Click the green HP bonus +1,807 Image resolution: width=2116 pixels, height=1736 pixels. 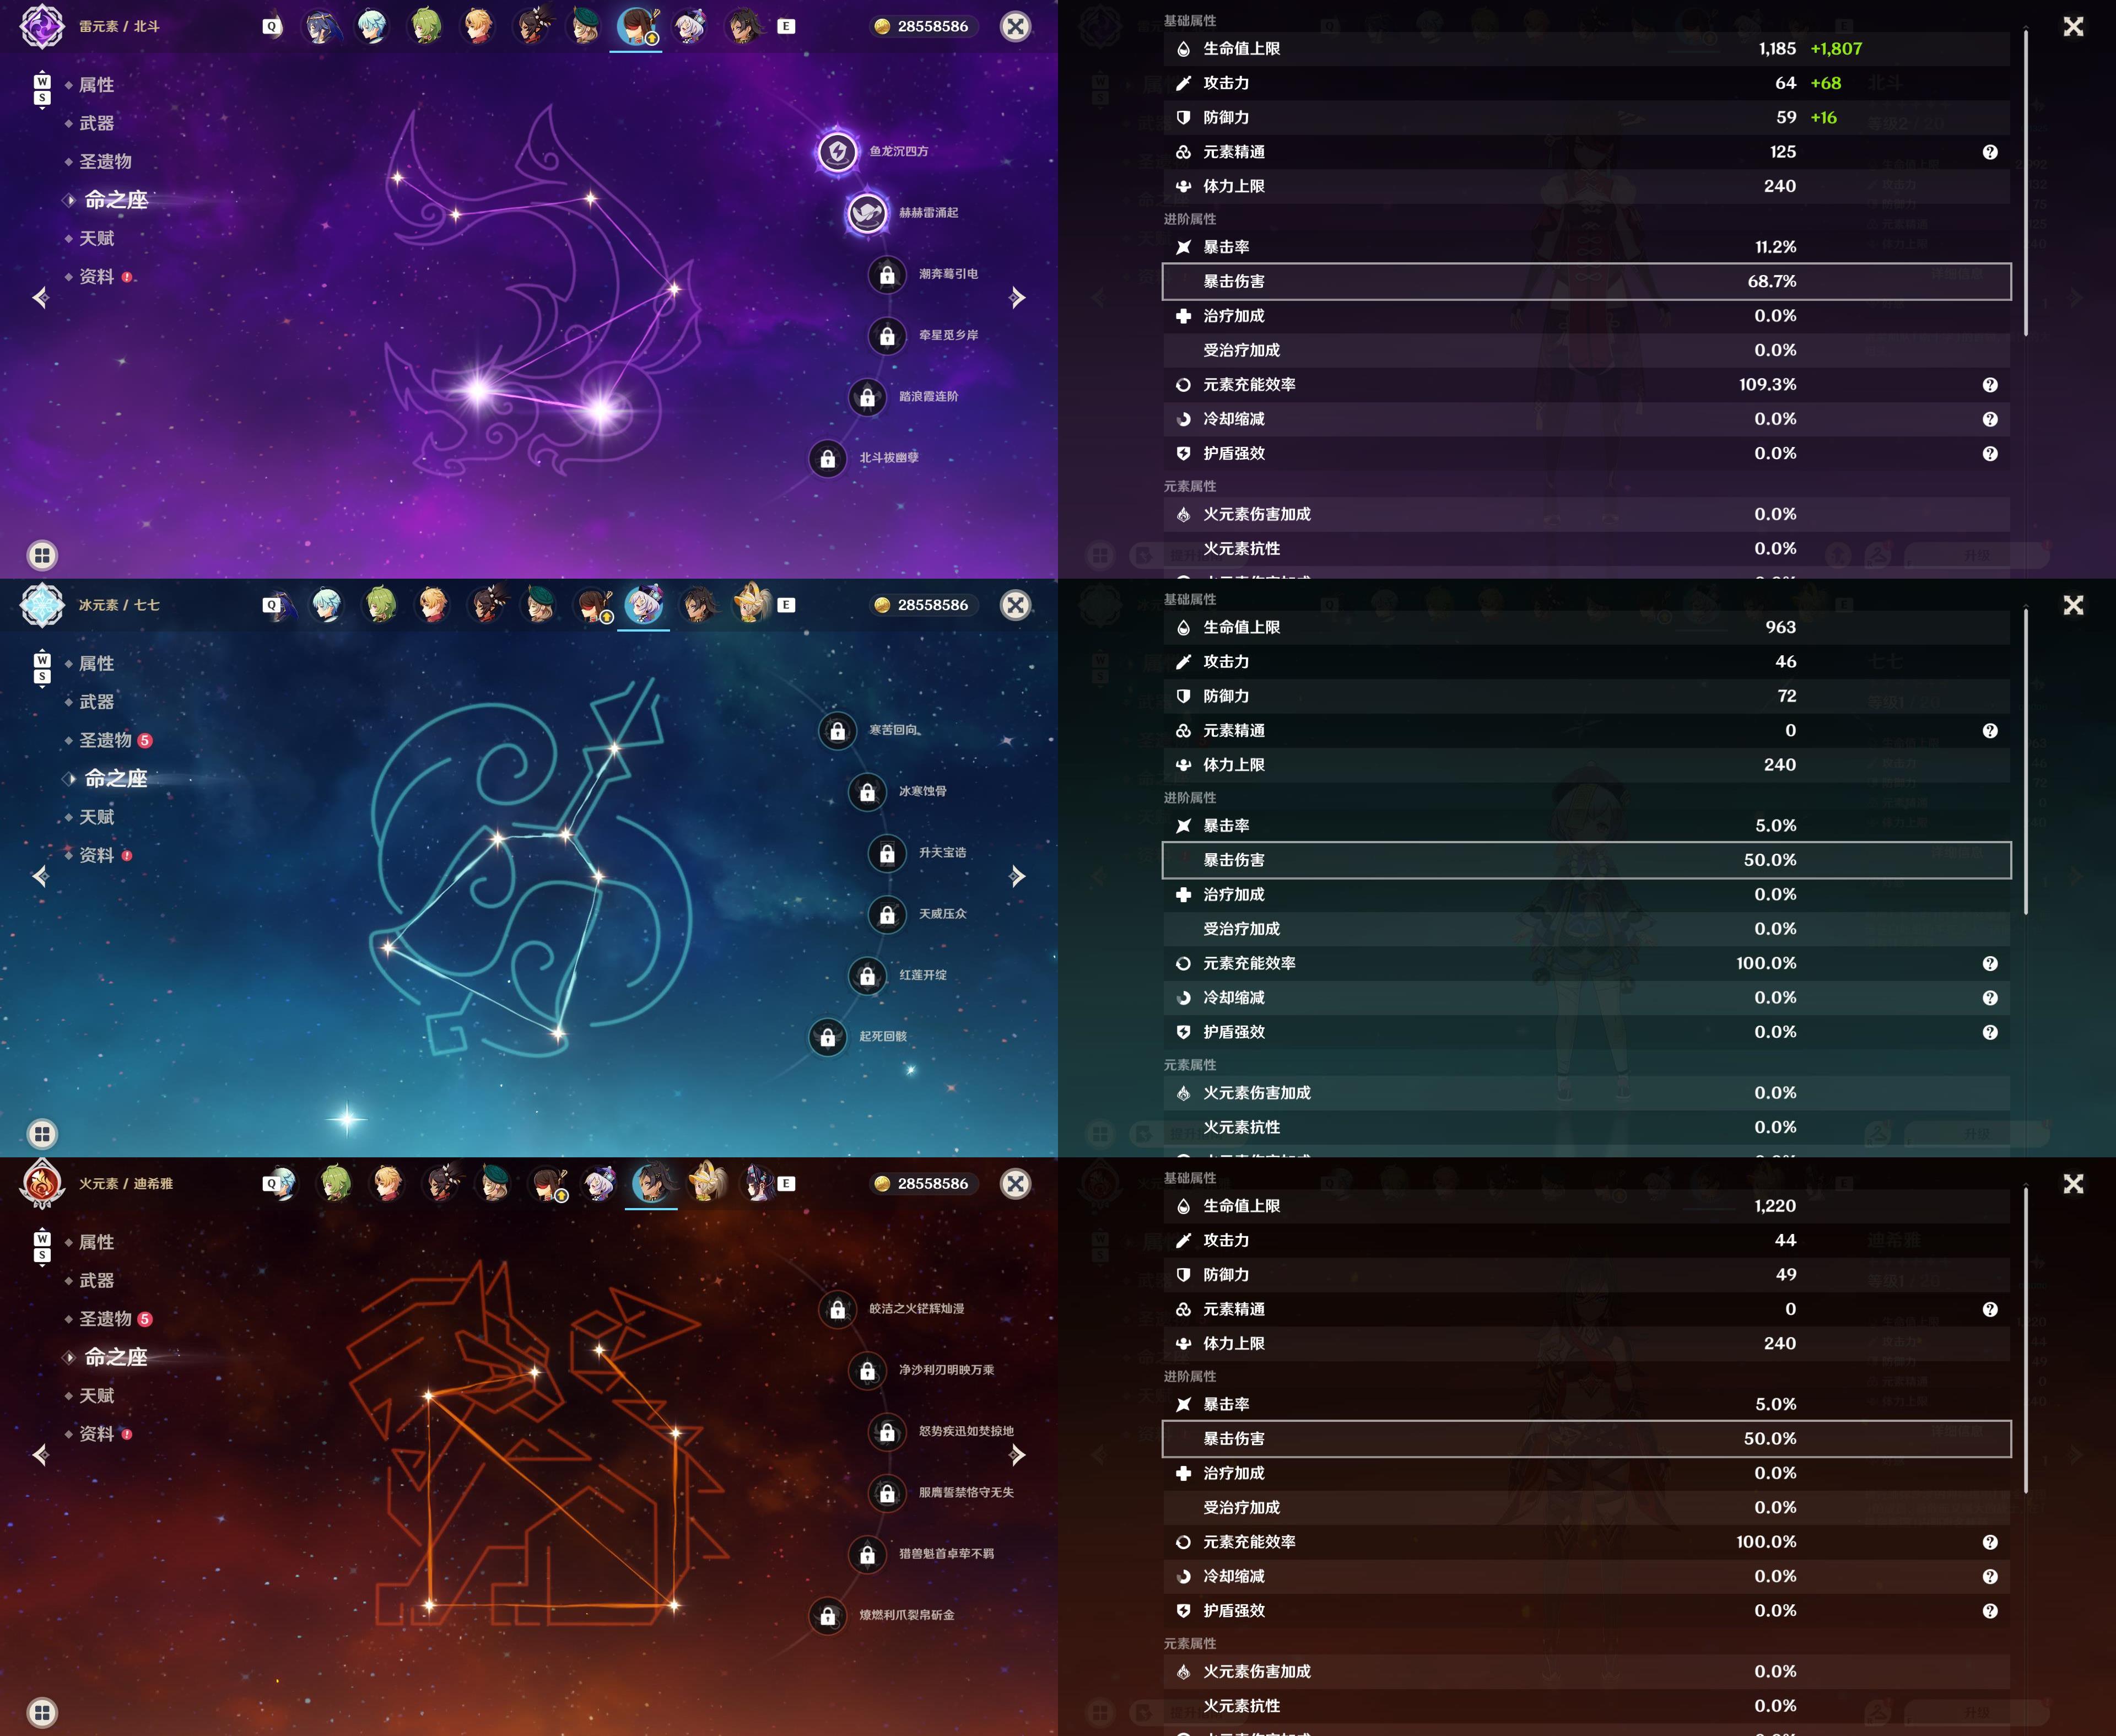[1837, 48]
